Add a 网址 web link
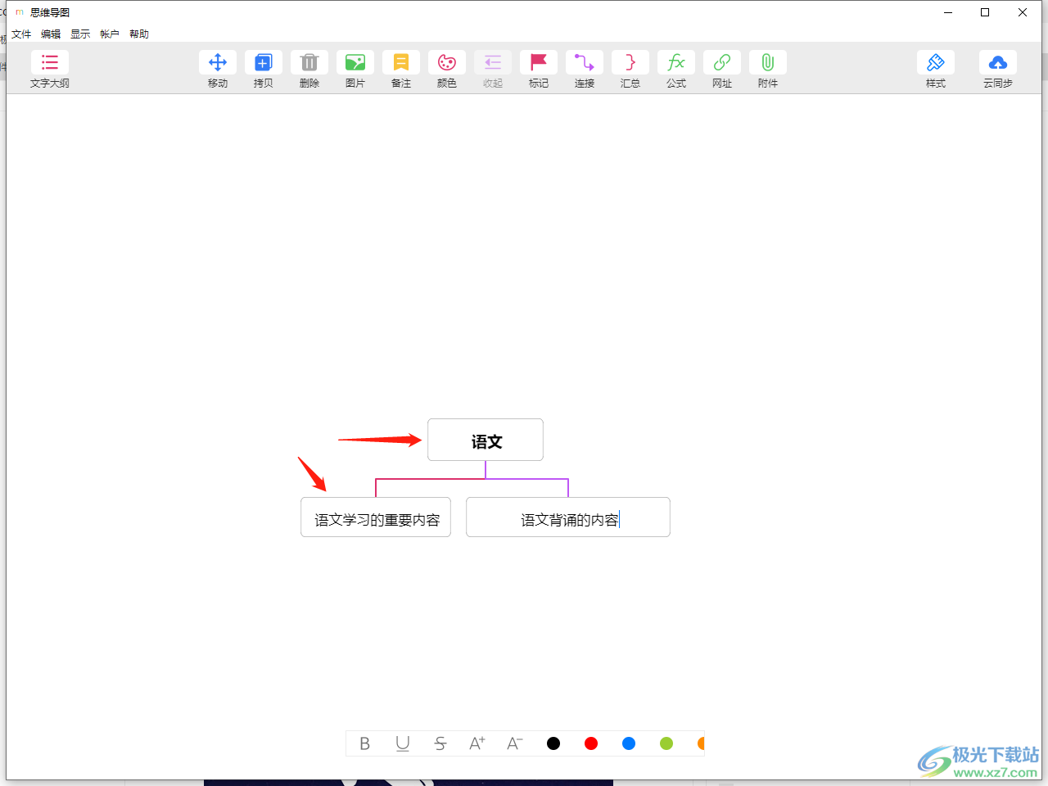Viewport: 1048px width, 786px height. [722, 70]
